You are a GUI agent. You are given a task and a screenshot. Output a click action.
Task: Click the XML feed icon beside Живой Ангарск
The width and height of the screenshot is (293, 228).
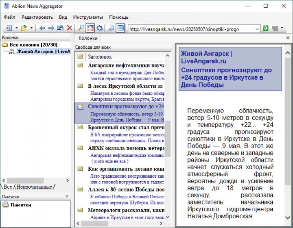[12, 52]
